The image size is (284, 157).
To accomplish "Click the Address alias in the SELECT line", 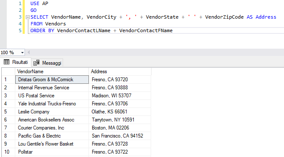I will pyautogui.click(x=266, y=17).
